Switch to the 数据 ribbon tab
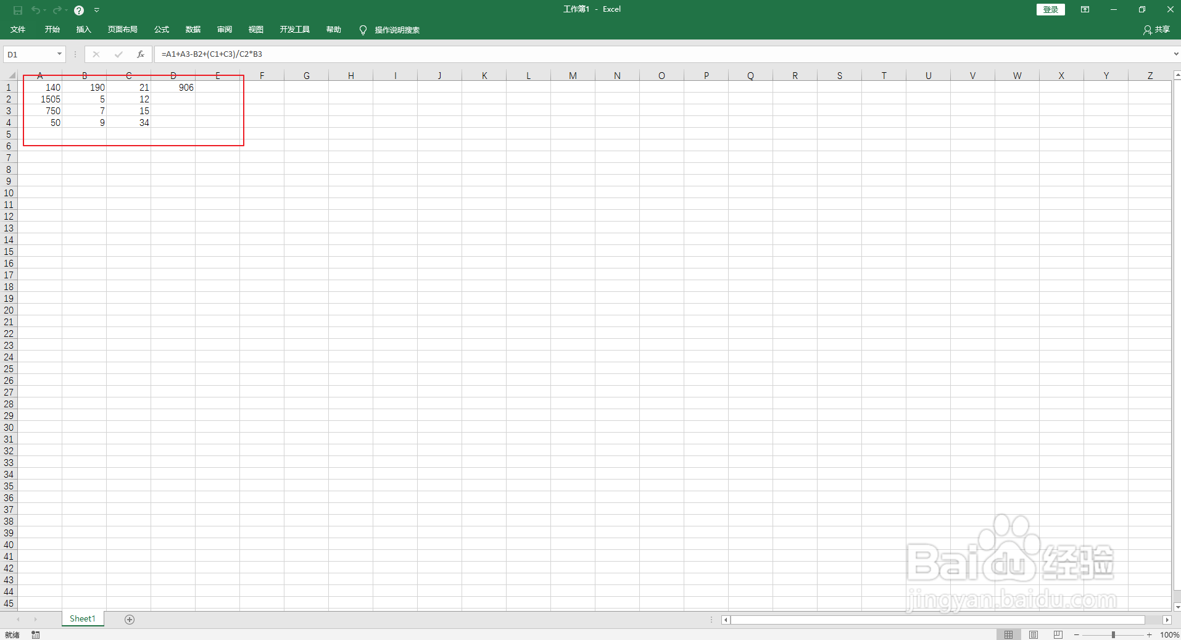This screenshot has height=640, width=1181. point(193,30)
